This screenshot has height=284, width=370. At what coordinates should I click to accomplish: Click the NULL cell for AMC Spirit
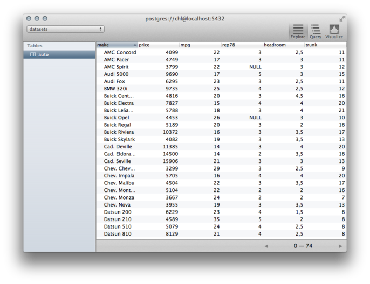(255, 67)
